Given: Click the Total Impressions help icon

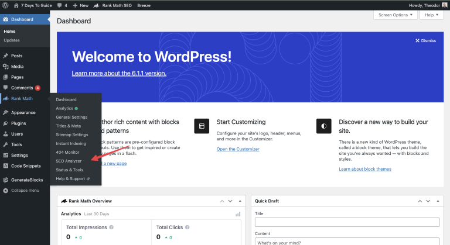Looking at the screenshot, I should point(111,227).
